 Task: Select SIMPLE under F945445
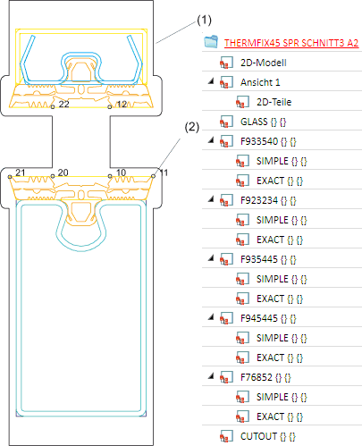coord(282,338)
